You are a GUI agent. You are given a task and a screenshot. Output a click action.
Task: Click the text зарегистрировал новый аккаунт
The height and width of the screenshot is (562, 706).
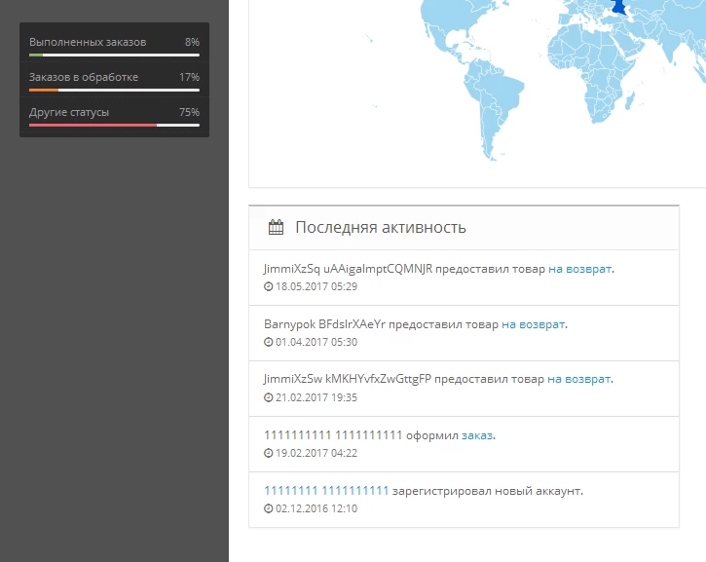(x=488, y=491)
